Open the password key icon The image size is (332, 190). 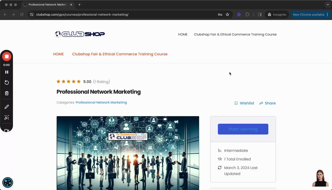point(220,14)
